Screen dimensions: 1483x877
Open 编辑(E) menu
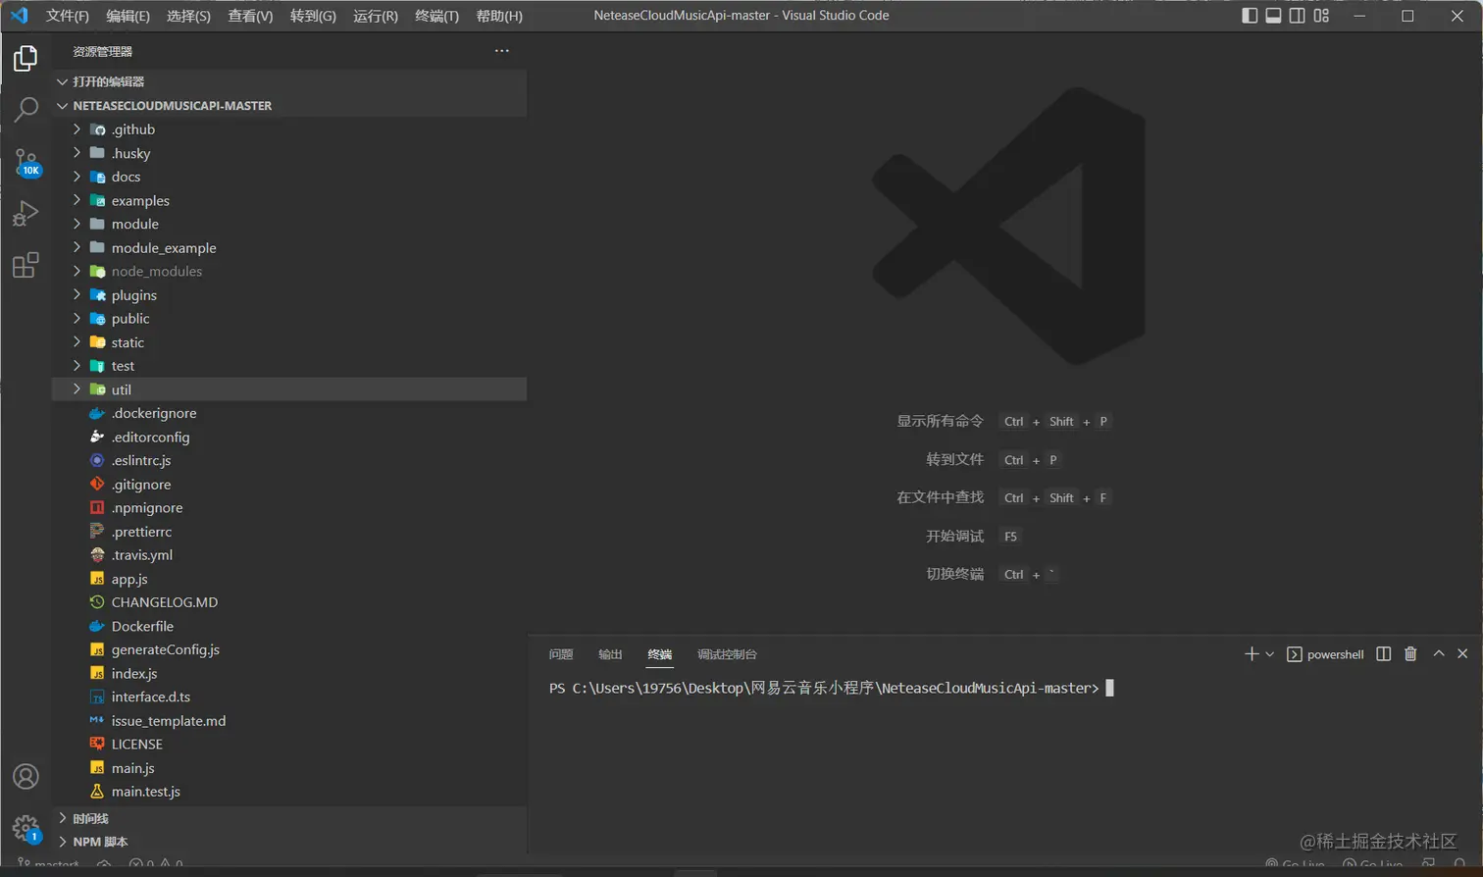pyautogui.click(x=128, y=16)
